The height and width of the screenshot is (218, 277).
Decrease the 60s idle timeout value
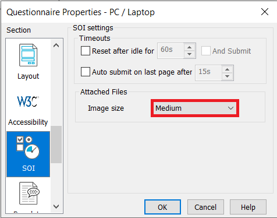[x=189, y=54]
